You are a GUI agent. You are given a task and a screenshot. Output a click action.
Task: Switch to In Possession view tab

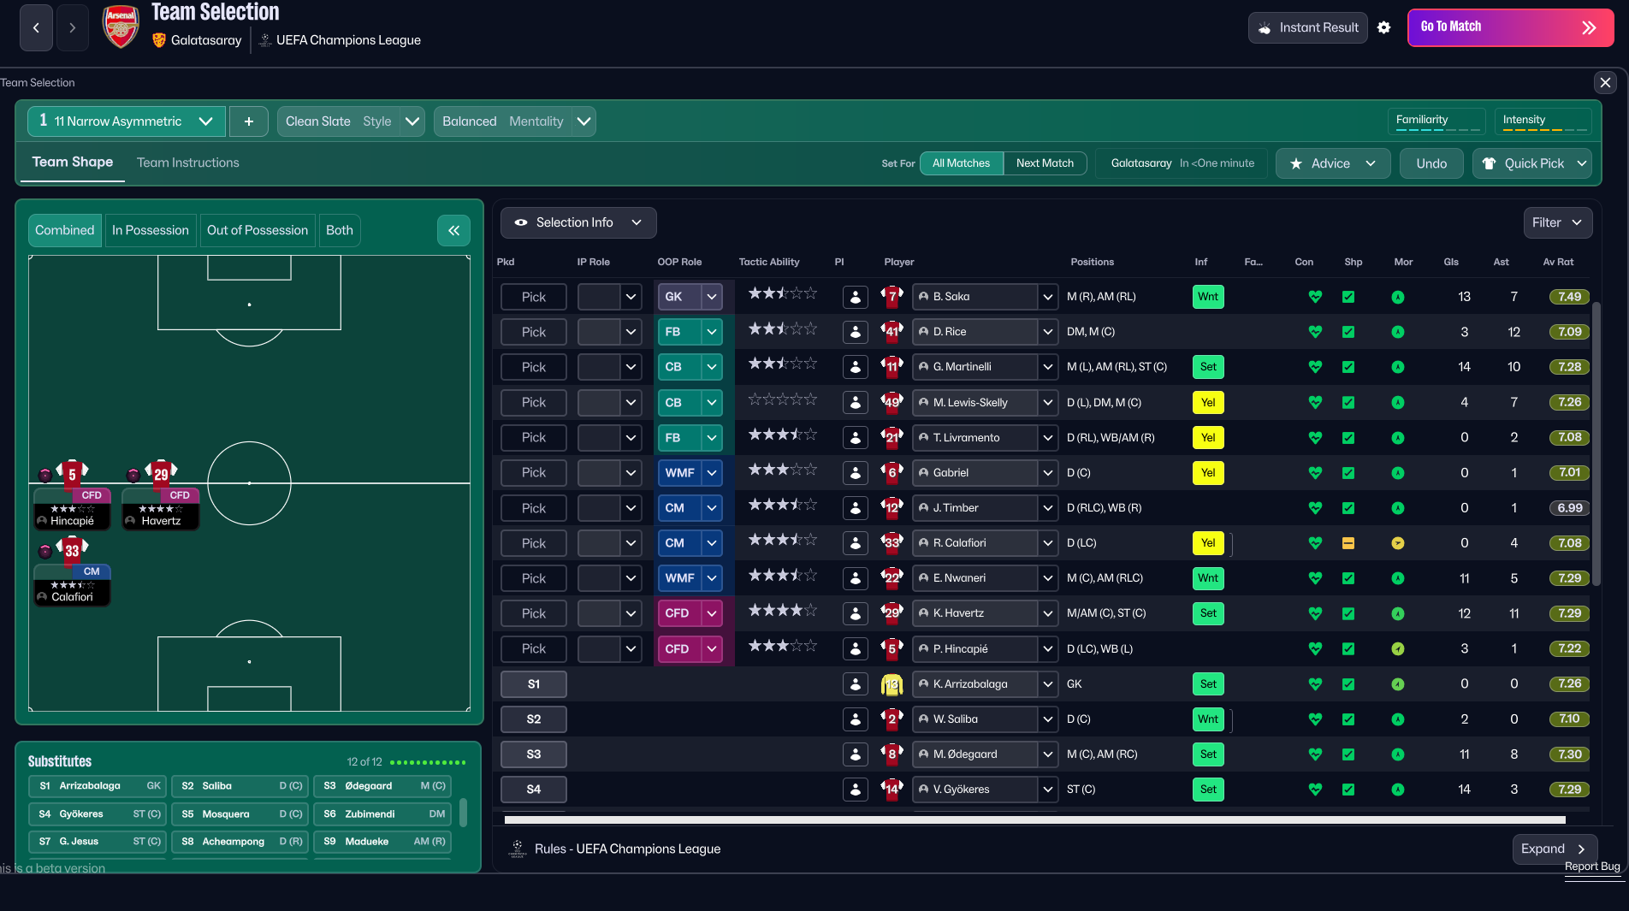(151, 230)
